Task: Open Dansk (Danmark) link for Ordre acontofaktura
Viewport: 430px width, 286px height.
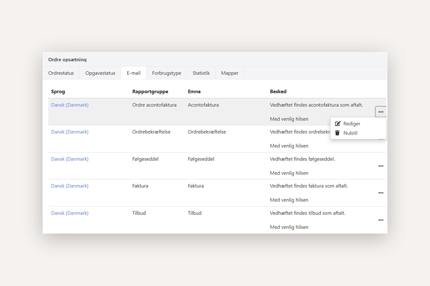Action: [x=70, y=105]
